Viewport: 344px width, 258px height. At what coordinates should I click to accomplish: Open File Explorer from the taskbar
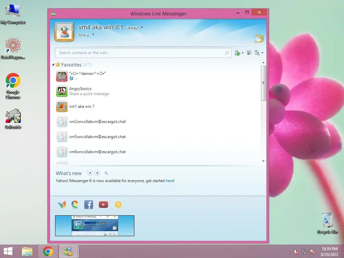tap(27, 251)
